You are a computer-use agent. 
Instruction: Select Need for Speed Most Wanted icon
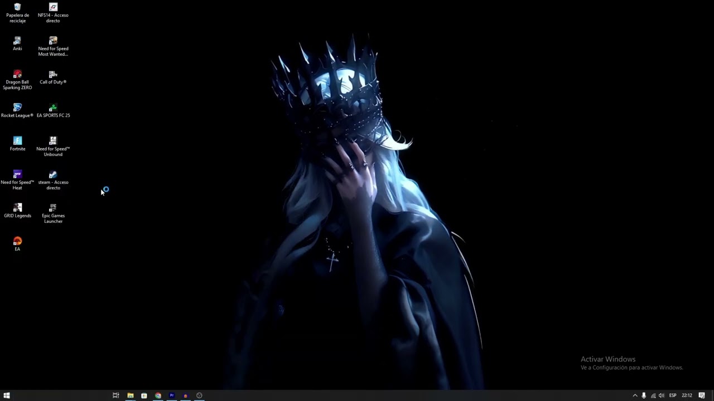click(x=53, y=47)
